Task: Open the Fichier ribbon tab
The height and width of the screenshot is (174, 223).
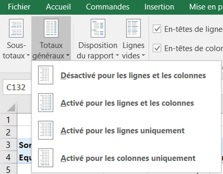Action: coord(19,7)
